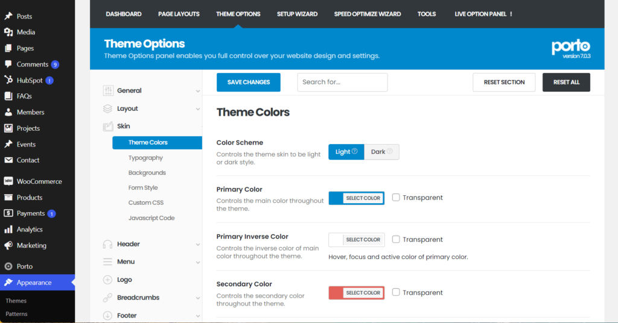Open the Live Option Panel tab

point(483,14)
